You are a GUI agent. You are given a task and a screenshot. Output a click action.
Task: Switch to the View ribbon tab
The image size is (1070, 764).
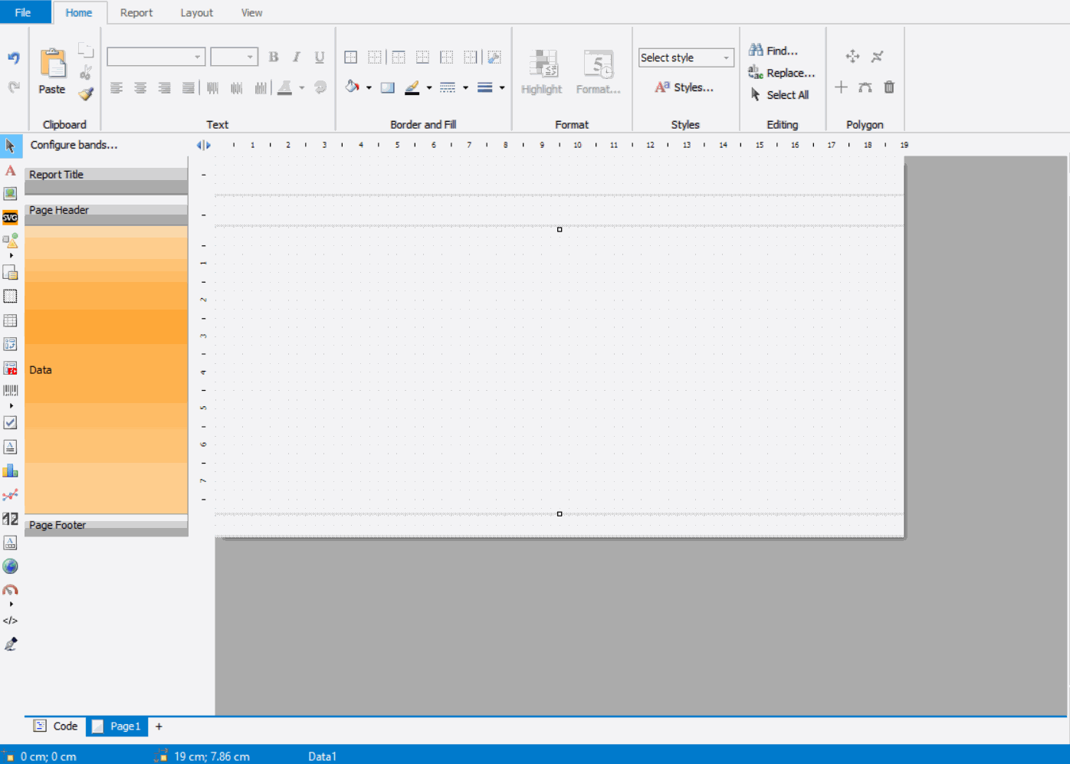pyautogui.click(x=251, y=13)
